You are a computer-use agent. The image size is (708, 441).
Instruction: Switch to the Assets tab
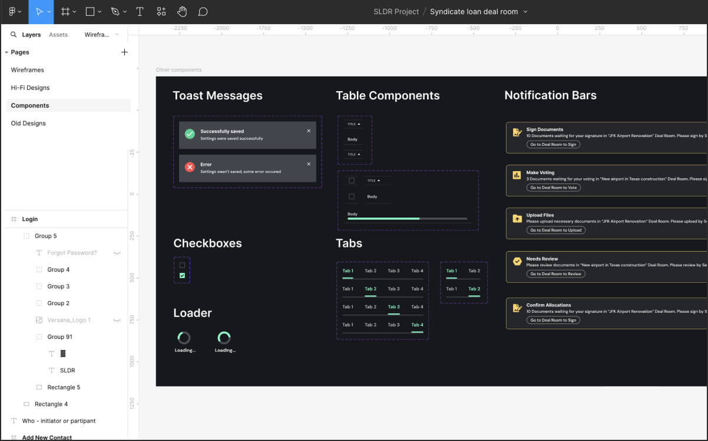tap(58, 35)
